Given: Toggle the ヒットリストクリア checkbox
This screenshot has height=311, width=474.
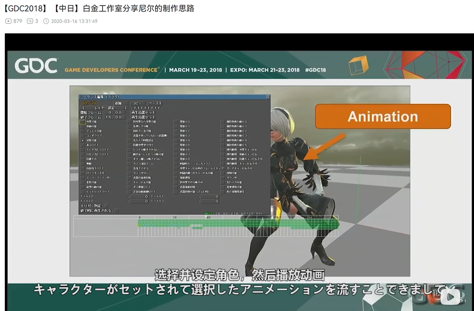Looking at the screenshot, I should coord(83,192).
